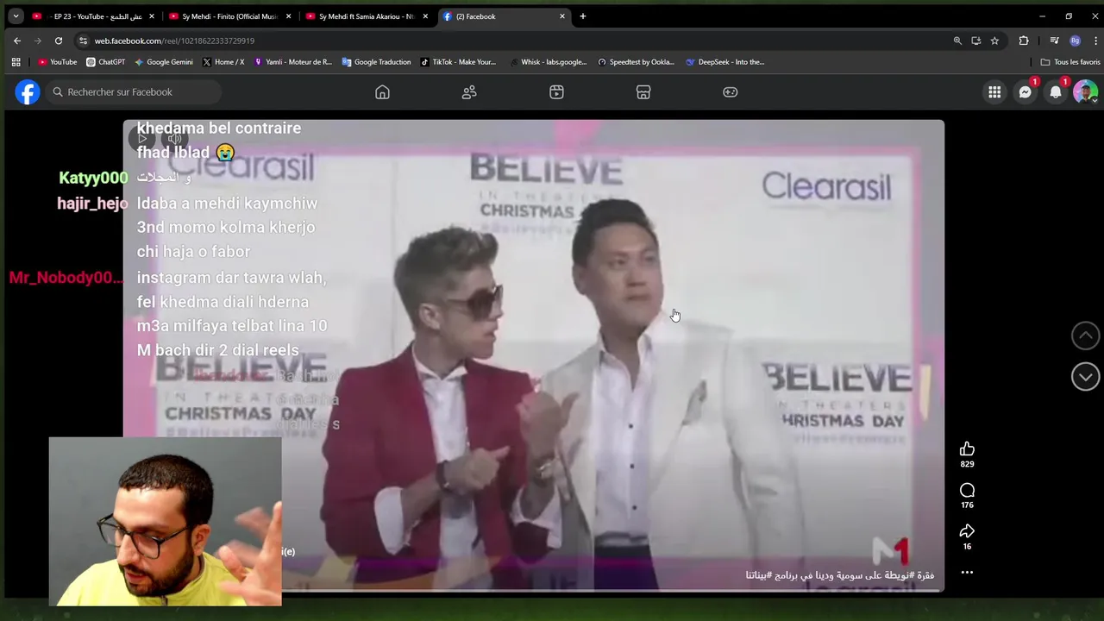The width and height of the screenshot is (1104, 621).
Task: Close the Facebook tab
Action: click(x=562, y=16)
